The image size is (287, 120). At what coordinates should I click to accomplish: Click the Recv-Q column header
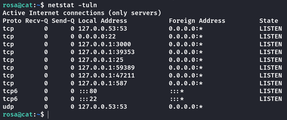37,21
